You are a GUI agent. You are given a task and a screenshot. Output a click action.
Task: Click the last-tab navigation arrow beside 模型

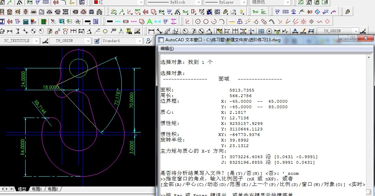[x=12, y=189]
